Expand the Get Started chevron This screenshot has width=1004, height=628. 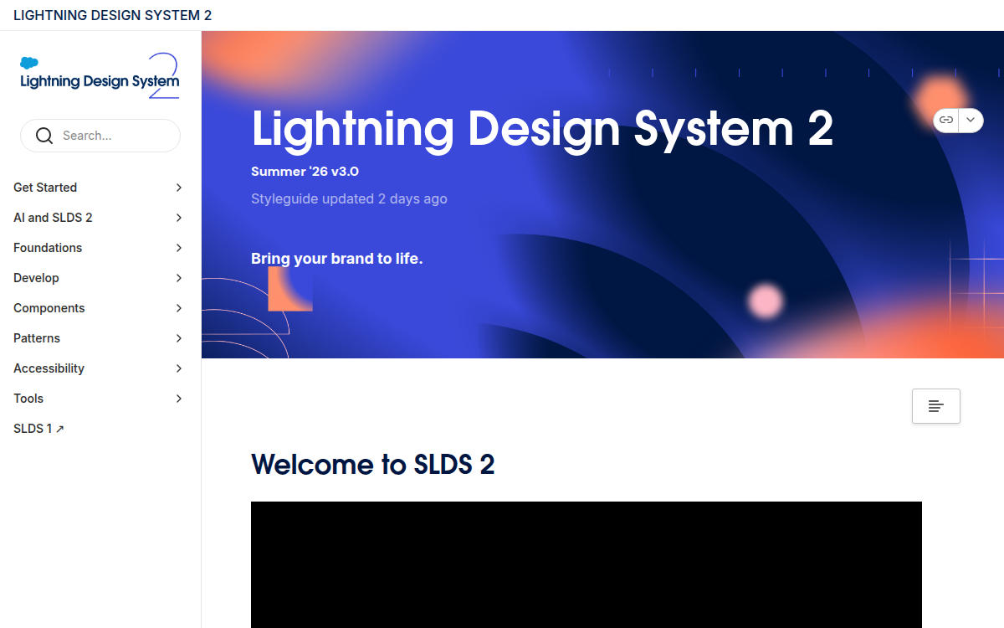[x=179, y=188]
